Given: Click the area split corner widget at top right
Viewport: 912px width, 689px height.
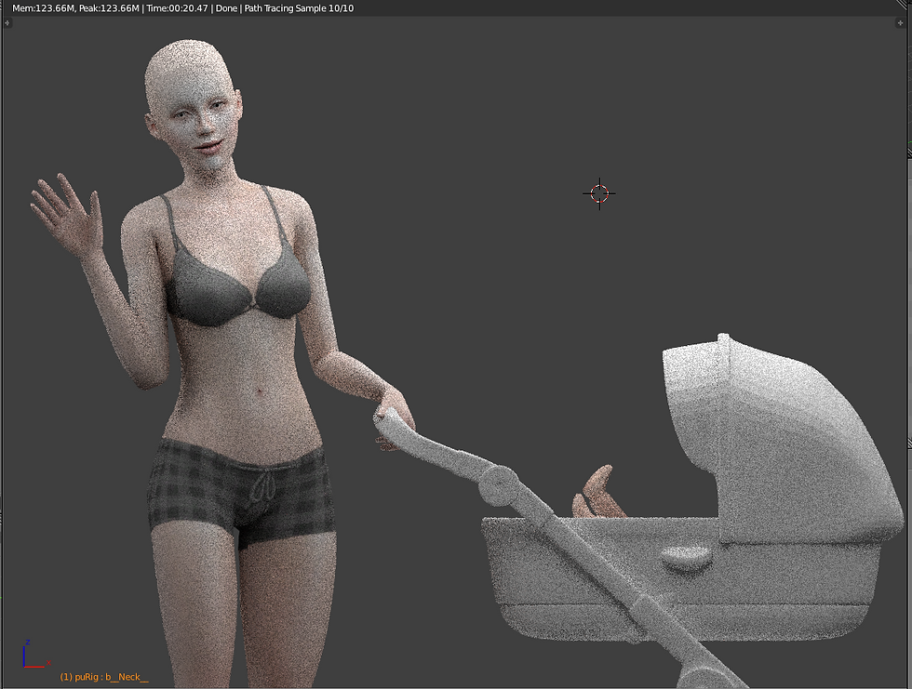Looking at the screenshot, I should pyautogui.click(x=902, y=5).
